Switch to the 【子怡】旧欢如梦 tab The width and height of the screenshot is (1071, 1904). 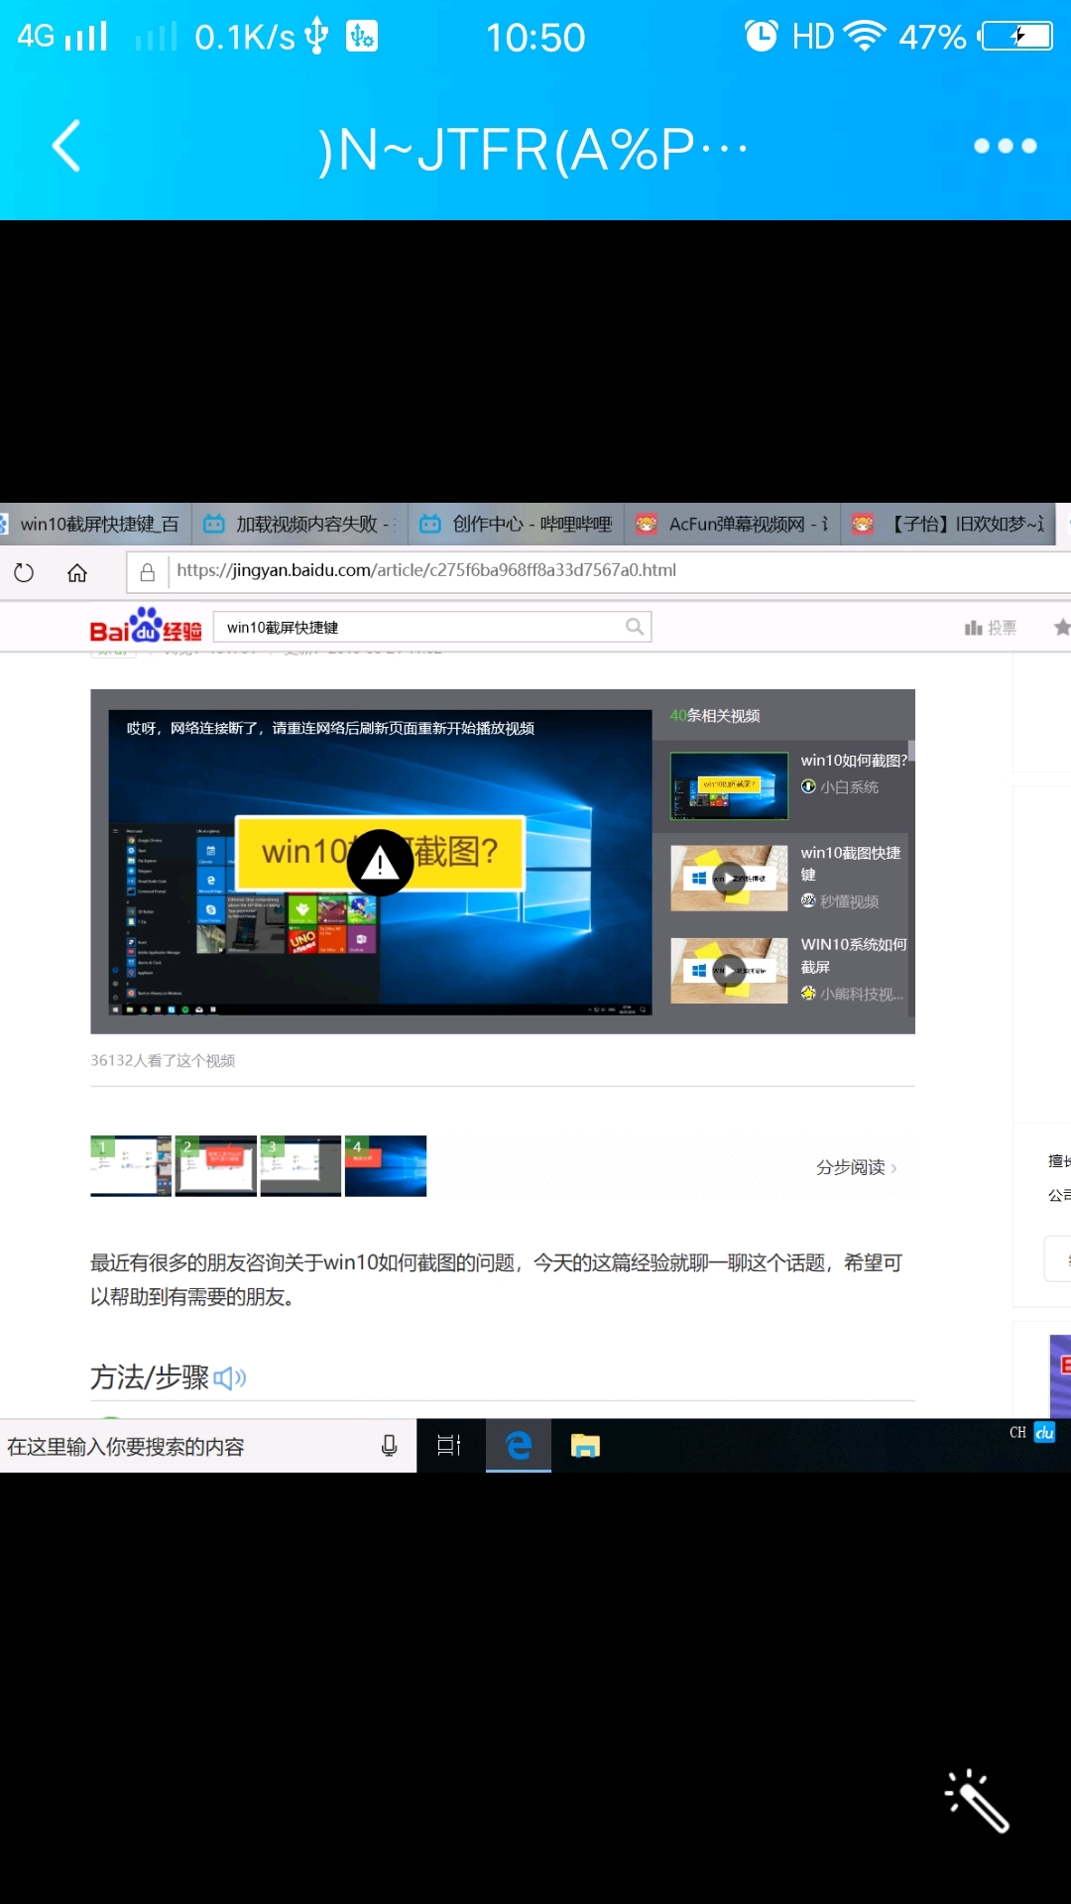(948, 525)
